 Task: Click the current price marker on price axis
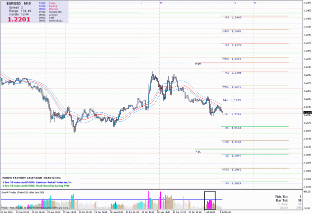(x=307, y=113)
